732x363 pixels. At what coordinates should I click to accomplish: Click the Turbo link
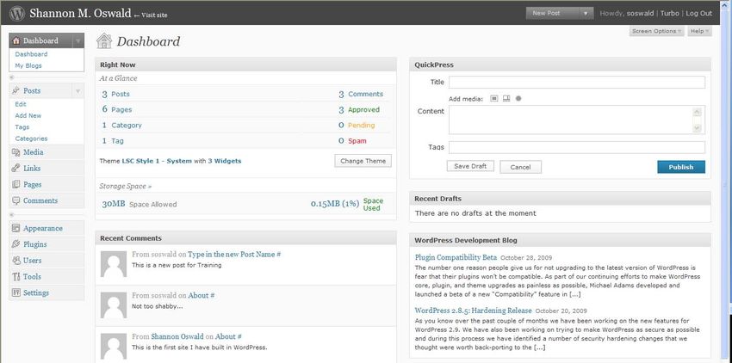(669, 14)
